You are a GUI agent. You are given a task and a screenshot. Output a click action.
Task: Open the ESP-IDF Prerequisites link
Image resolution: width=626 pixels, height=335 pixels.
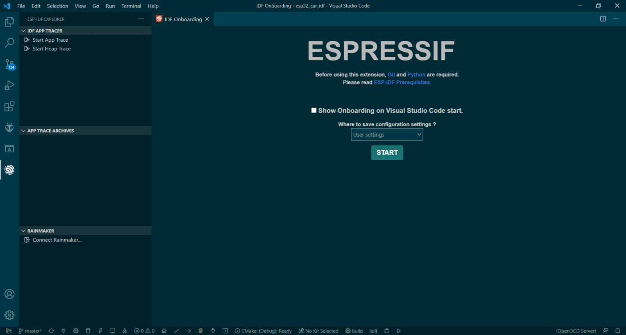click(402, 83)
